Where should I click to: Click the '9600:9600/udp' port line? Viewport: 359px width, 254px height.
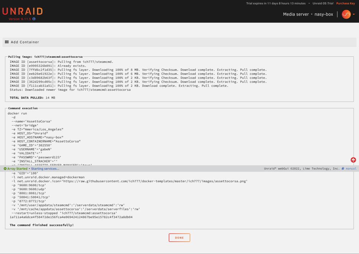[29, 189]
